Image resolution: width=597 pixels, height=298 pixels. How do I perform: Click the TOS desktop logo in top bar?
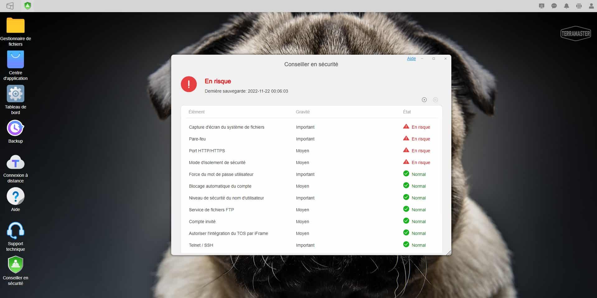point(10,6)
